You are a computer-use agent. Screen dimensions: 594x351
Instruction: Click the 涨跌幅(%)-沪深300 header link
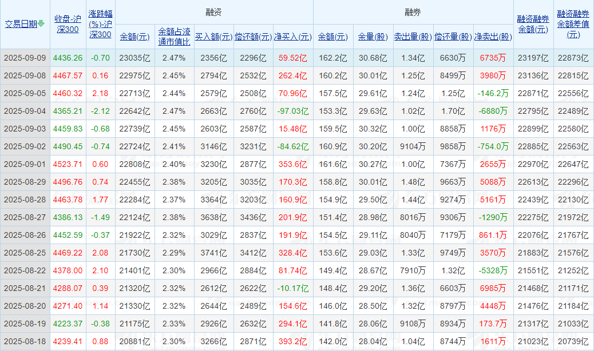point(100,24)
